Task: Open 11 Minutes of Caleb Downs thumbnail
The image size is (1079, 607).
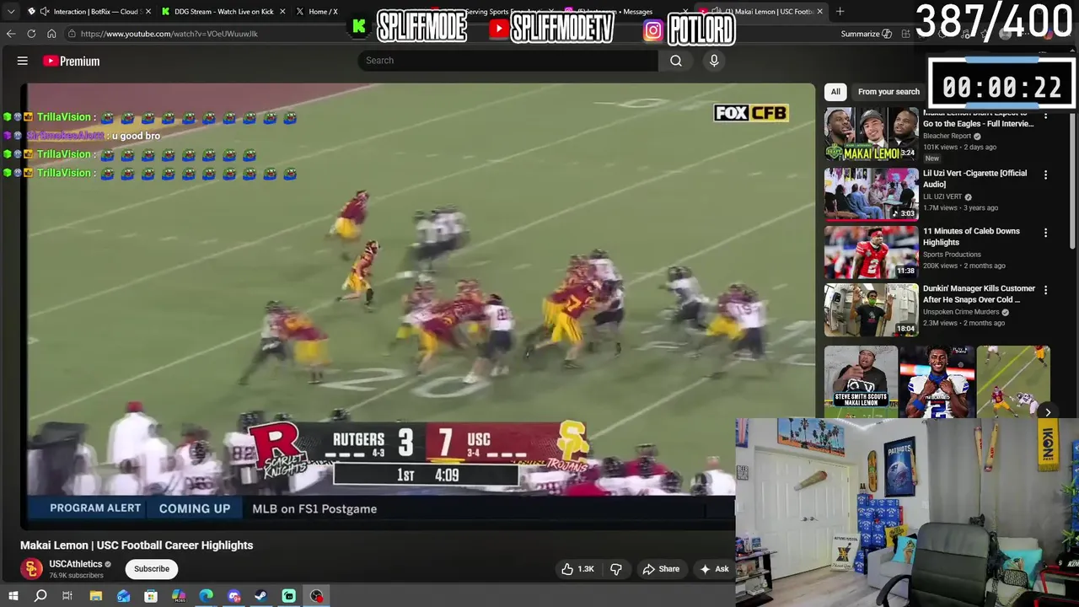Action: 872,252
